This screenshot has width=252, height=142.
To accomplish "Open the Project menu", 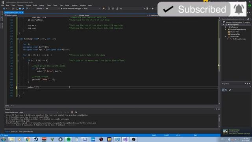I will (x=28, y=5).
